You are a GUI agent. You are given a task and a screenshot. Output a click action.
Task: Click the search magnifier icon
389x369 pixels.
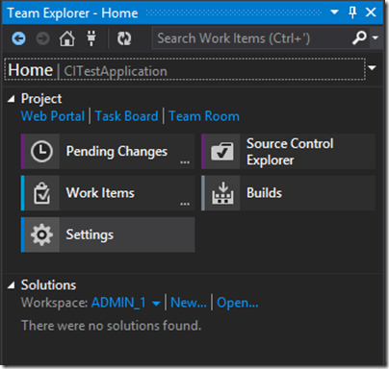(x=359, y=38)
